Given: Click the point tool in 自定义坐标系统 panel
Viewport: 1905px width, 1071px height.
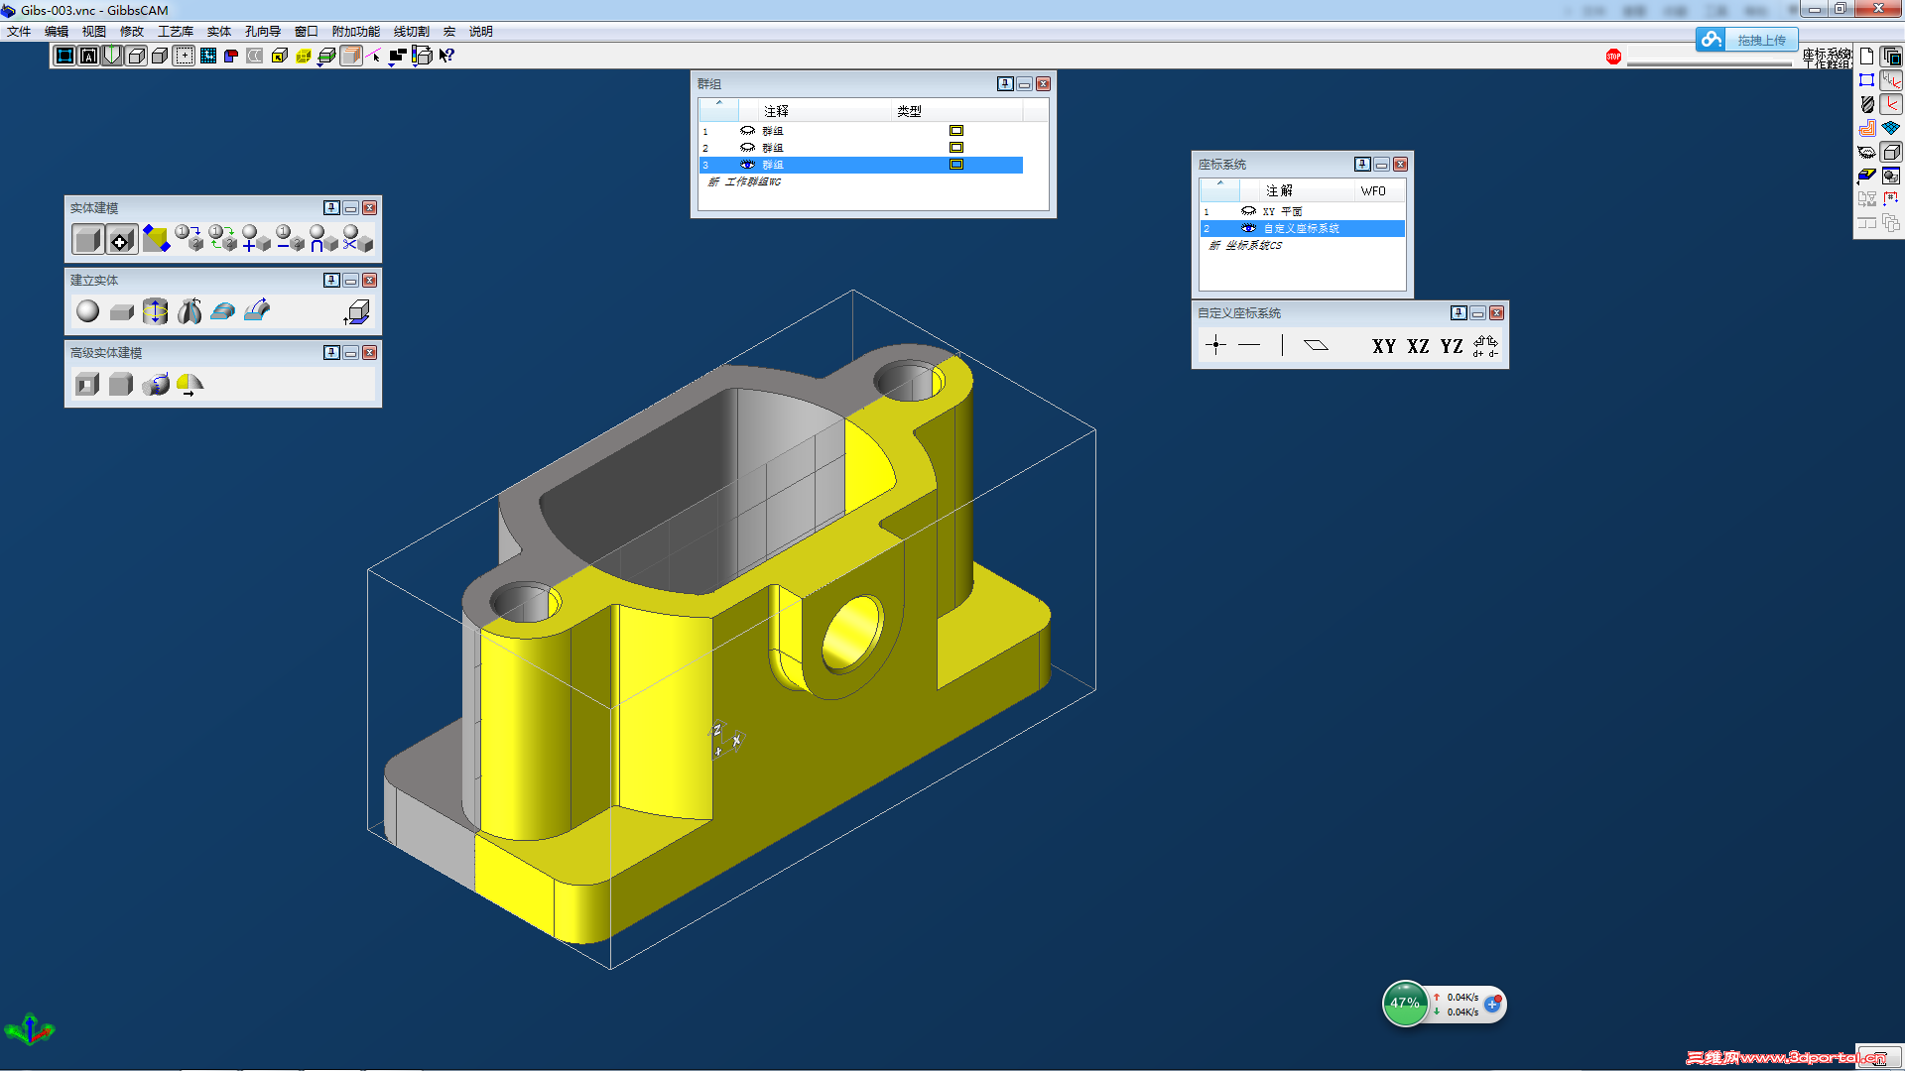Looking at the screenshot, I should click(x=1215, y=345).
